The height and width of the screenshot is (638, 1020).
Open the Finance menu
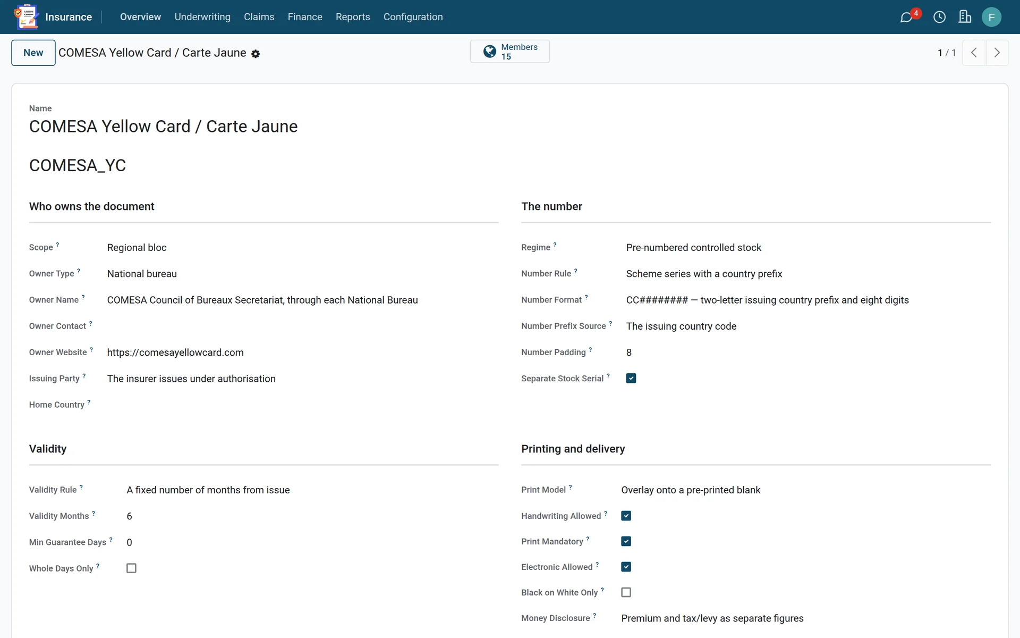pos(305,17)
